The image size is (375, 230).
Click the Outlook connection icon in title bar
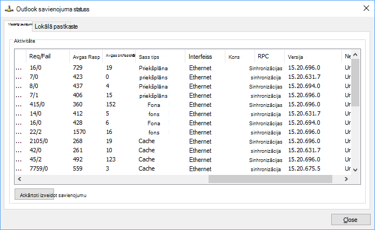9,9
